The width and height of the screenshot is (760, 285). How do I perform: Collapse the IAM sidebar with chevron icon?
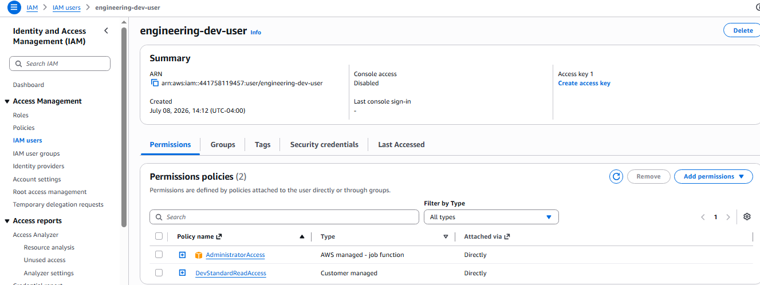(x=106, y=31)
